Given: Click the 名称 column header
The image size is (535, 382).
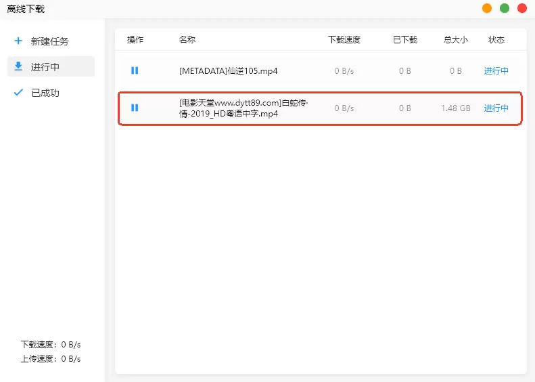Looking at the screenshot, I should [187, 40].
